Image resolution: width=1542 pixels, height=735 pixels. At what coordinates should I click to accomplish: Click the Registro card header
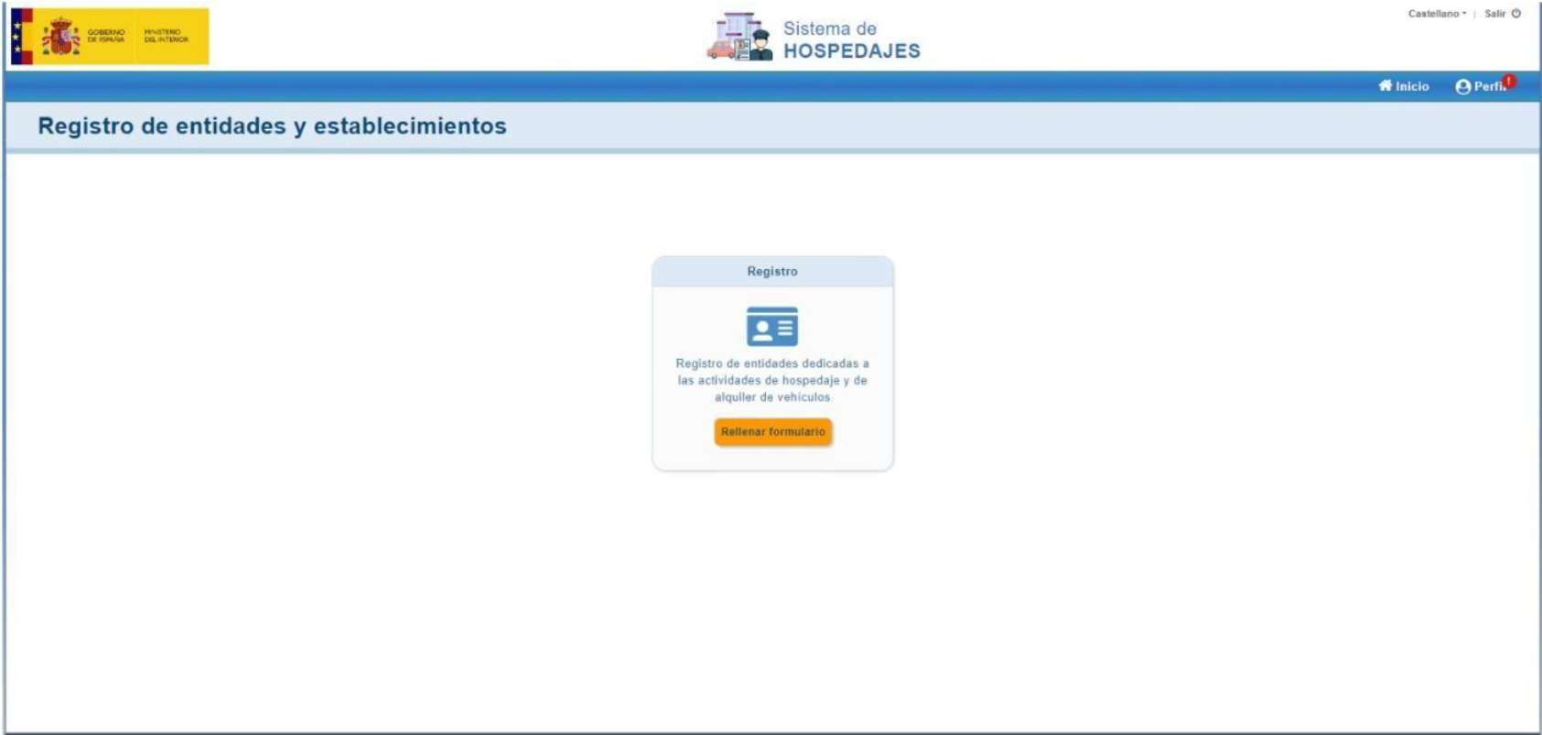point(771,272)
